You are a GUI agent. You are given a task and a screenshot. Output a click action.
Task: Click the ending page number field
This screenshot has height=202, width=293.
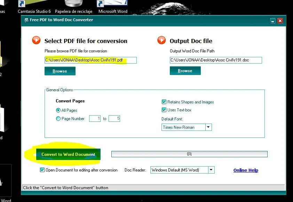[114, 118]
